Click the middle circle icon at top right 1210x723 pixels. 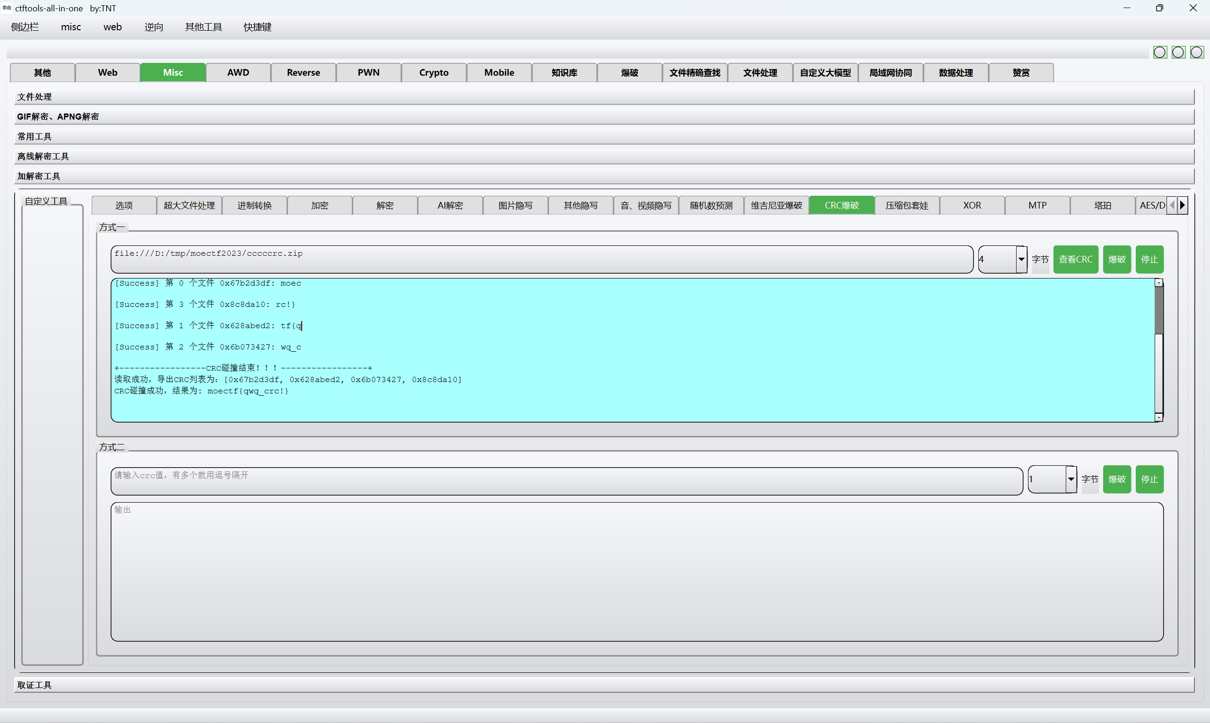pos(1178,52)
